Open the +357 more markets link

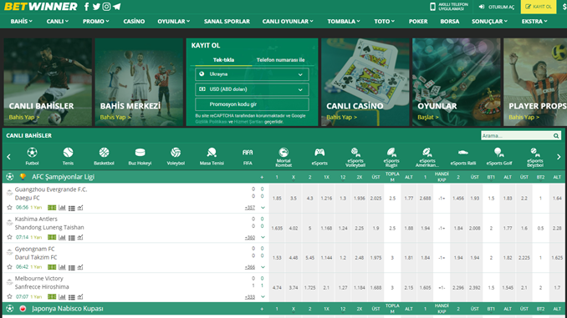click(249, 208)
